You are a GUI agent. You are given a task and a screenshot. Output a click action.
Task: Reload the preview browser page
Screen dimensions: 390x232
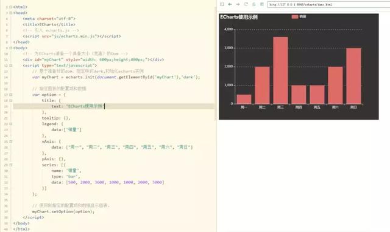click(246, 4)
